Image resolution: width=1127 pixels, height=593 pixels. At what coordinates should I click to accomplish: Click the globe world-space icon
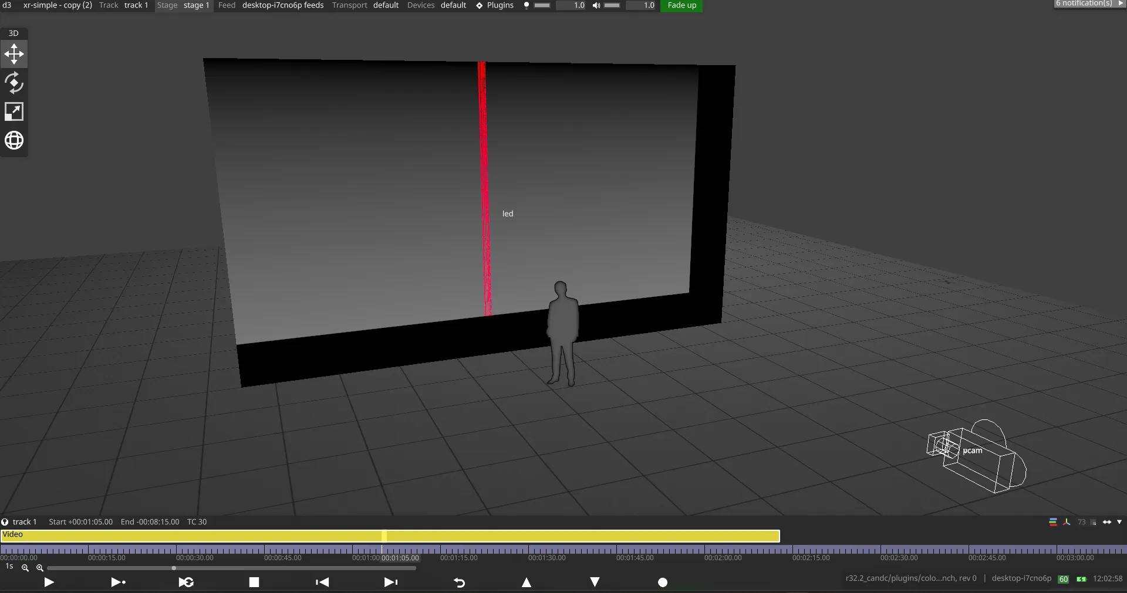[x=14, y=141]
